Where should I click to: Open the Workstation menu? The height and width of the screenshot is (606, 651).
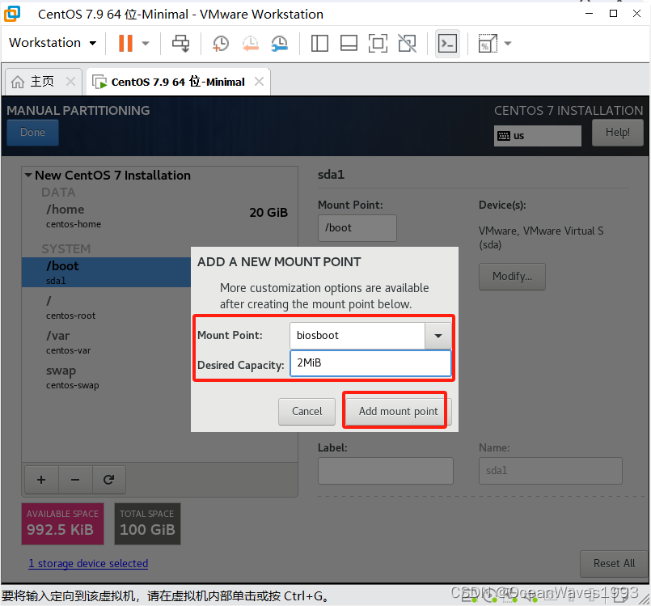53,43
